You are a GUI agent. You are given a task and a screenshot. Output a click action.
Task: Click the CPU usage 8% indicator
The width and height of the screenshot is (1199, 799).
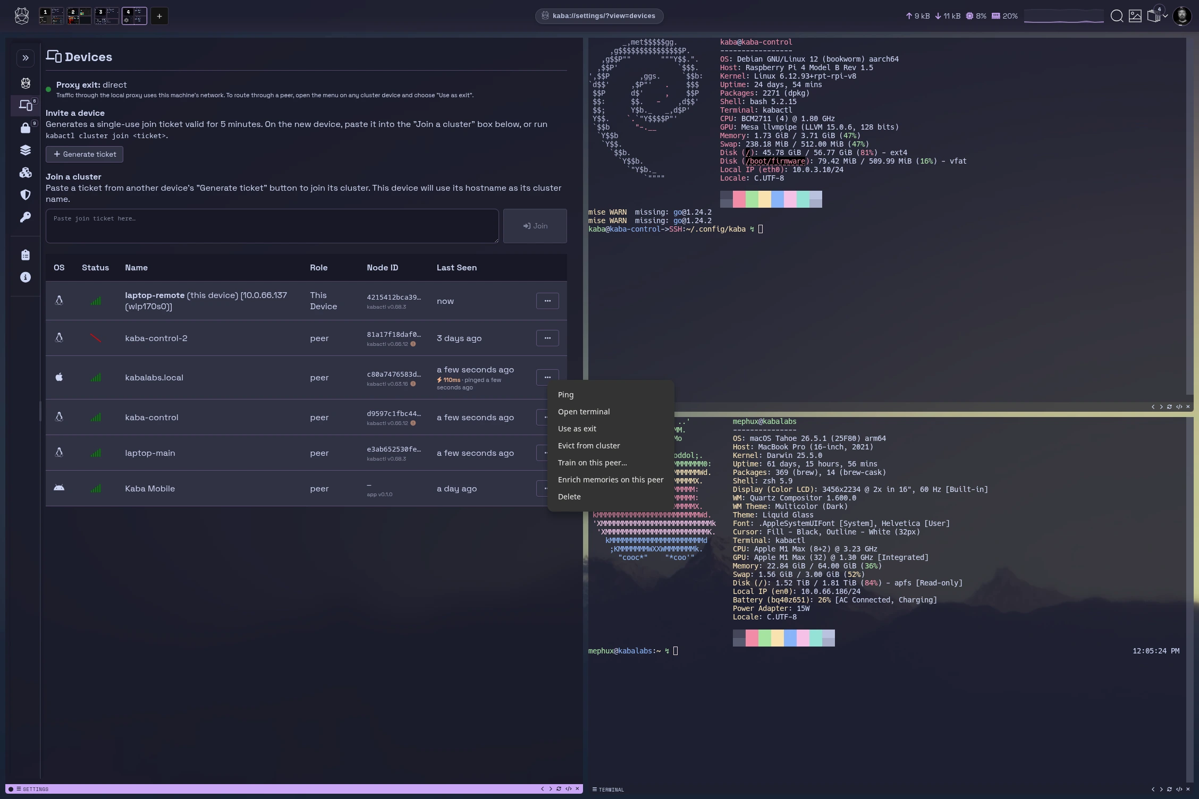coord(976,16)
